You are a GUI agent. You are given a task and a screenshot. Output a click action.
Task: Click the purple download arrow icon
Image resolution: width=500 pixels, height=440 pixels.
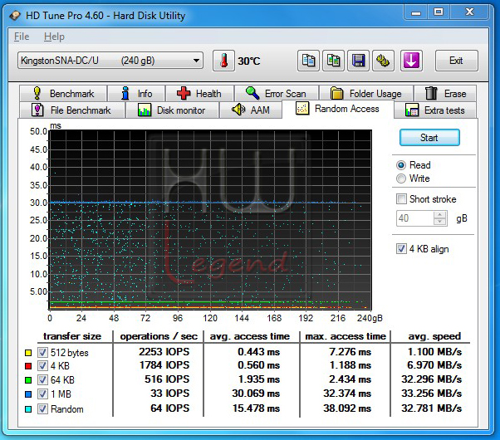click(411, 61)
